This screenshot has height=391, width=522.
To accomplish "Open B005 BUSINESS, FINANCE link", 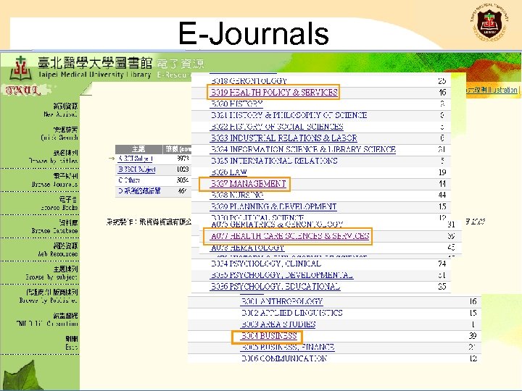I will (x=288, y=347).
